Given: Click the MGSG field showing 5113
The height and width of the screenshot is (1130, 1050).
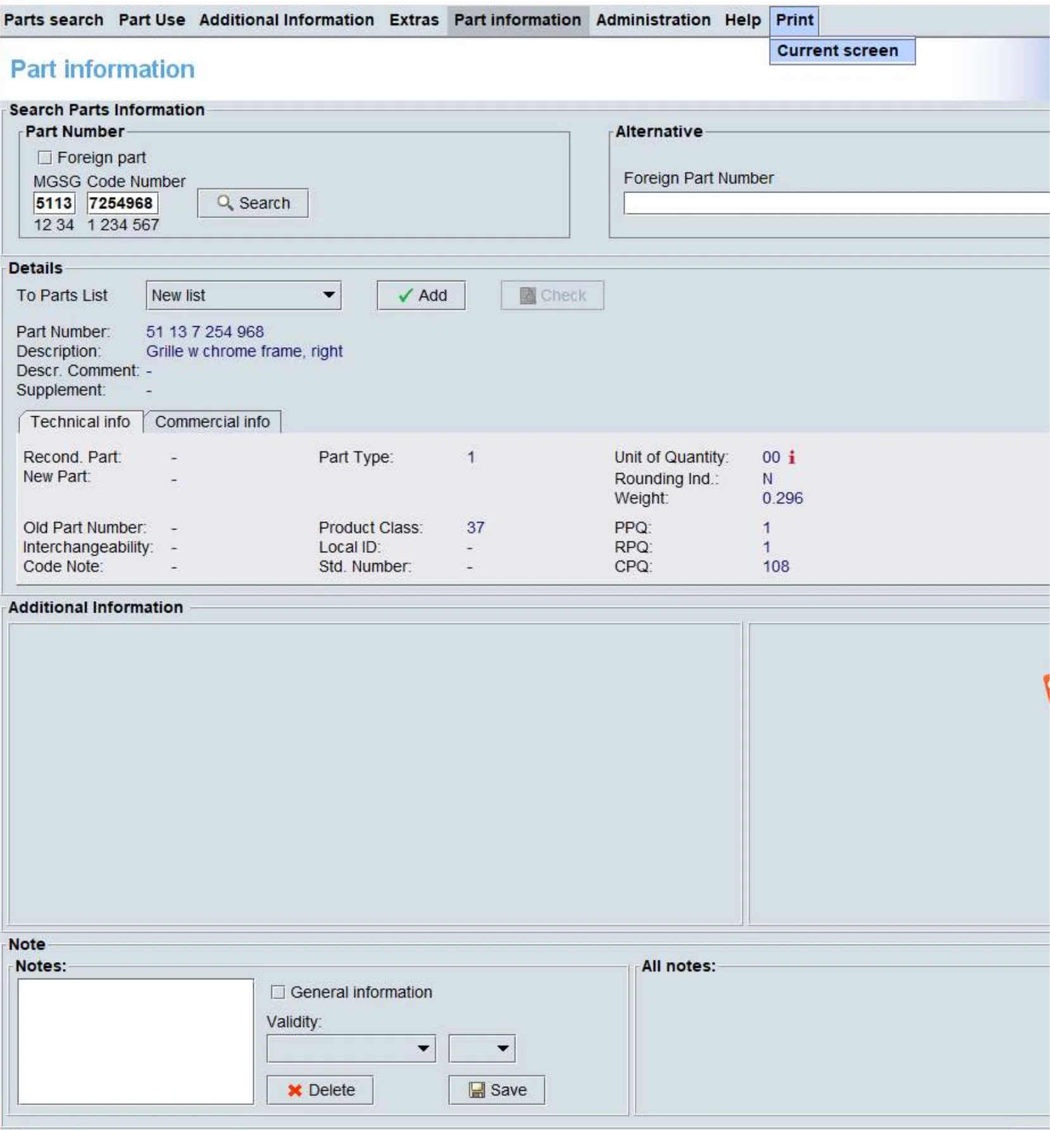Looking at the screenshot, I should [x=54, y=203].
